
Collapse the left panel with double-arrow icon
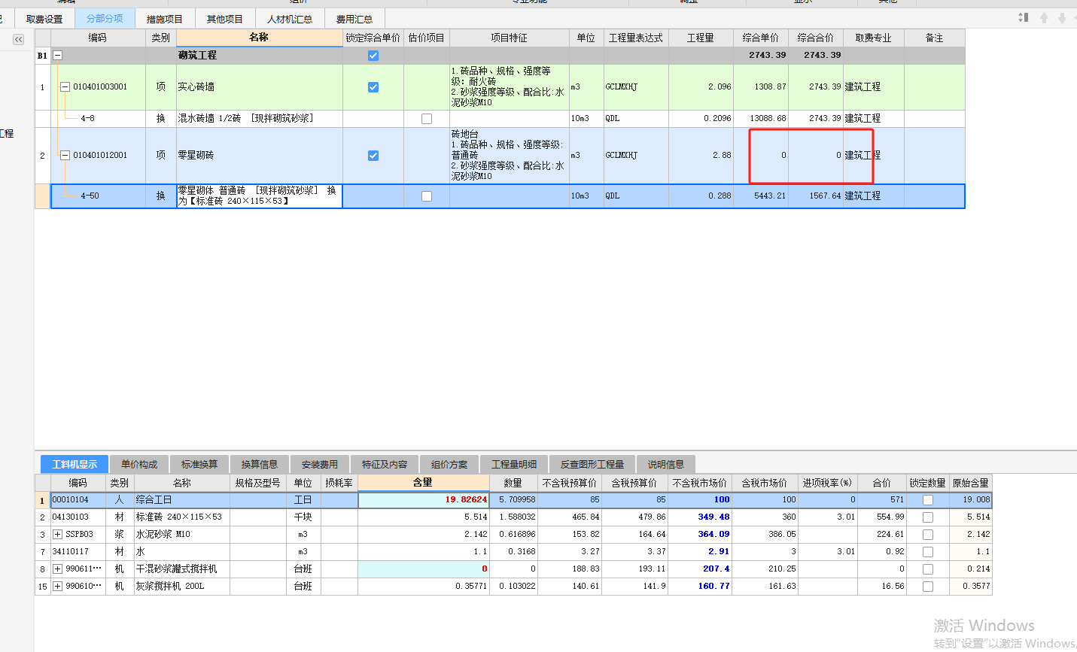click(x=18, y=39)
